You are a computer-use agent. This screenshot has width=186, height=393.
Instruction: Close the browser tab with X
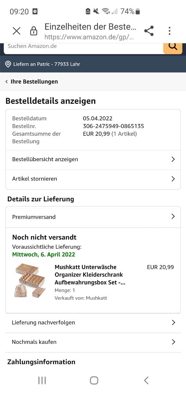[x=17, y=31]
